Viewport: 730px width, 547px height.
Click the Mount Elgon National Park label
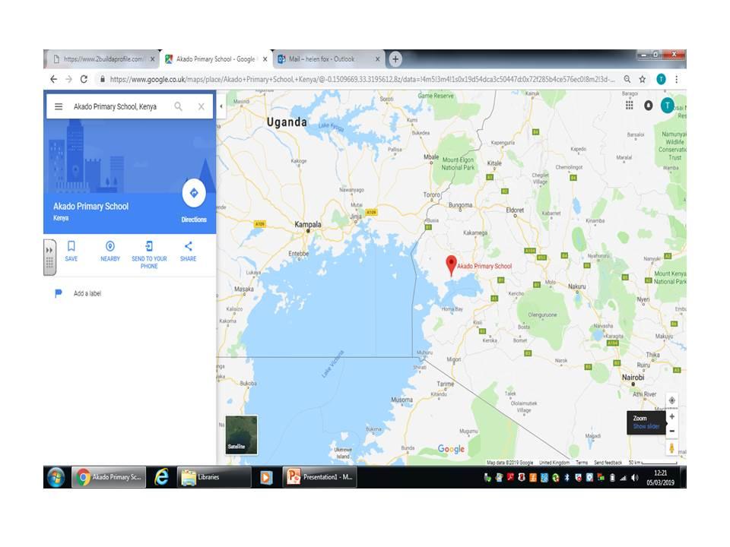coord(458,163)
